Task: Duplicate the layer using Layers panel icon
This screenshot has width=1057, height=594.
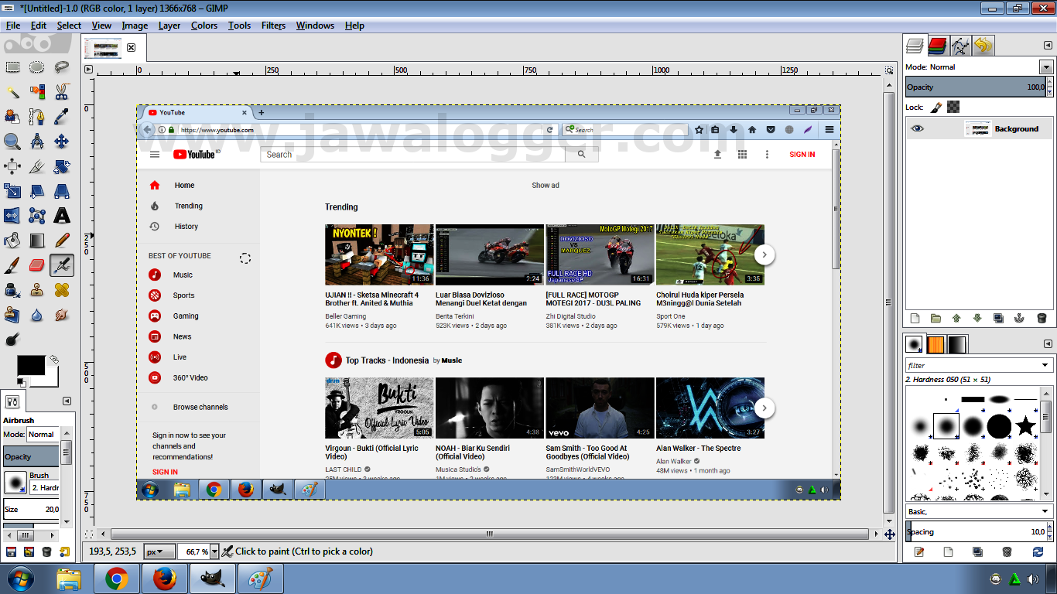Action: pyautogui.click(x=998, y=318)
